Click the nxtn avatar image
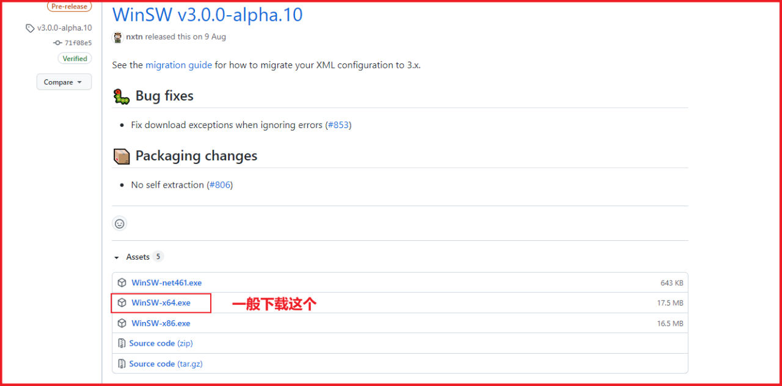This screenshot has width=782, height=386. coord(118,37)
